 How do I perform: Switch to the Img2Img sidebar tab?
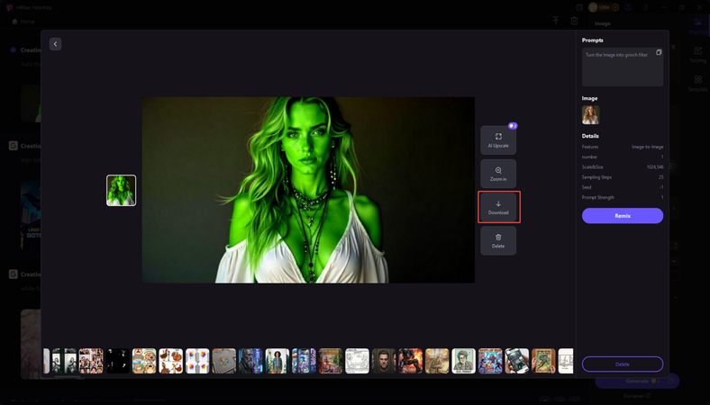point(697,25)
